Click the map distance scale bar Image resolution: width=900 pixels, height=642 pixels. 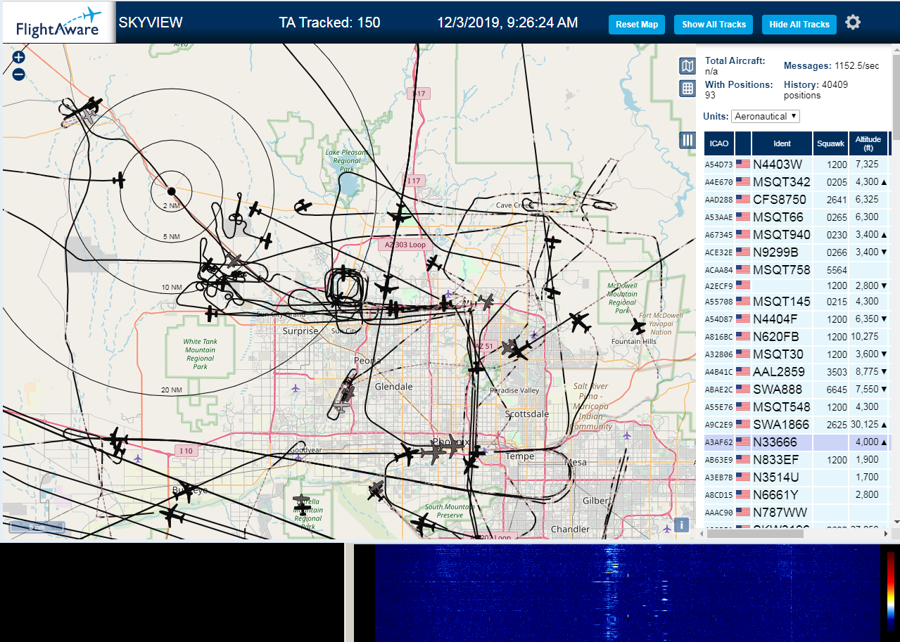click(37, 526)
